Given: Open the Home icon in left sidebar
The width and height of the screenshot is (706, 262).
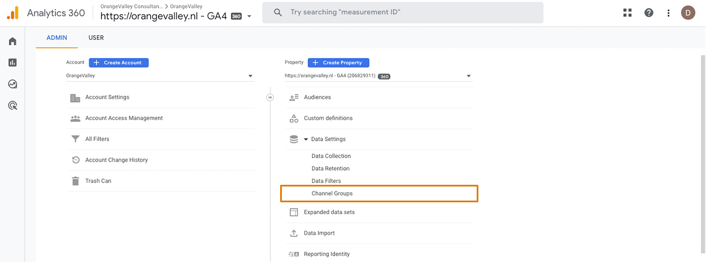Looking at the screenshot, I should pyautogui.click(x=12, y=41).
